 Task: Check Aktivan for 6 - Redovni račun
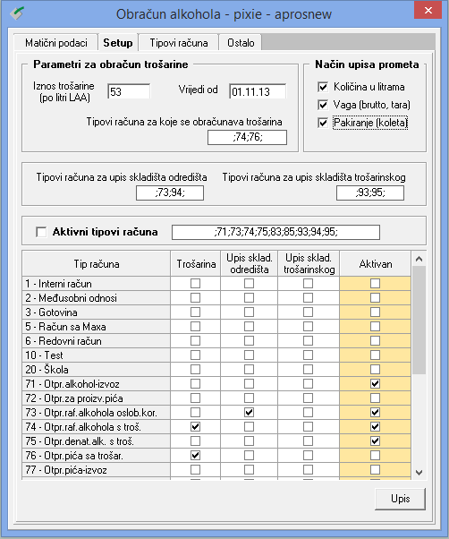click(x=375, y=340)
